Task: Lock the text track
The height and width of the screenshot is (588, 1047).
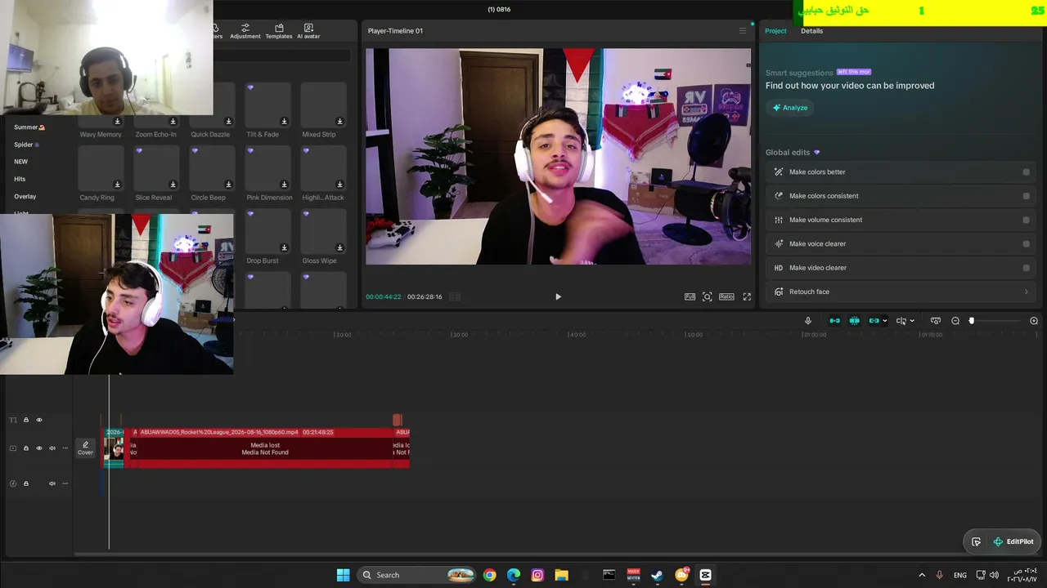Action: click(x=25, y=420)
